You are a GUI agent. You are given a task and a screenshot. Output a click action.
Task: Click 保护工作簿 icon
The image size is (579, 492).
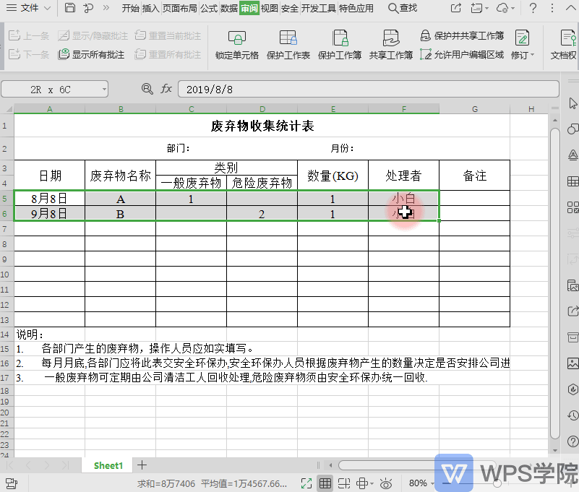click(x=339, y=45)
